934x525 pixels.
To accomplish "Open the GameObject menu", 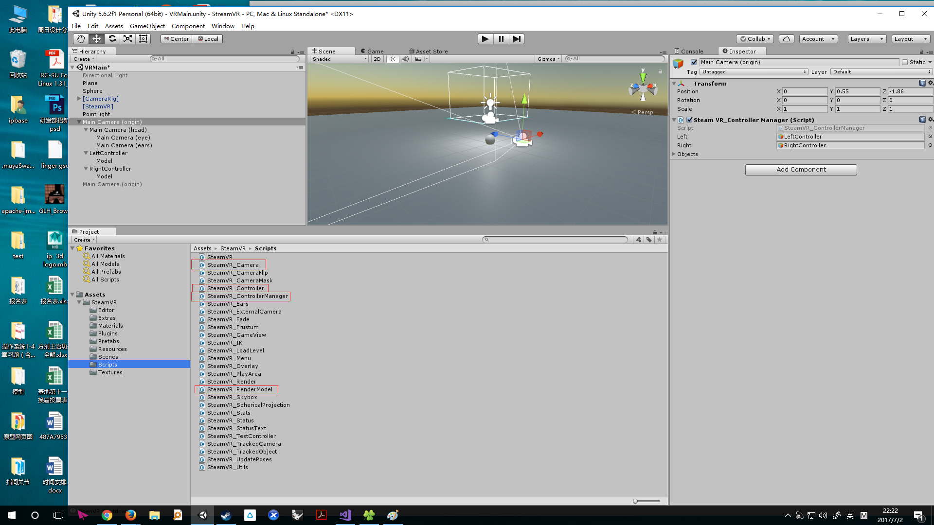I will click(147, 26).
